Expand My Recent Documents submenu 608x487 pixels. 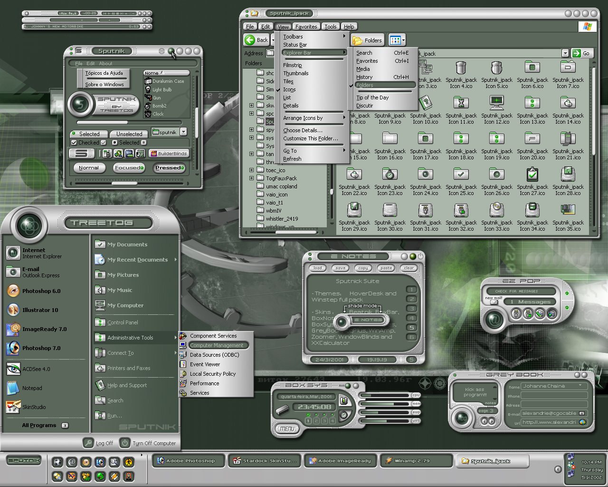[x=175, y=259]
